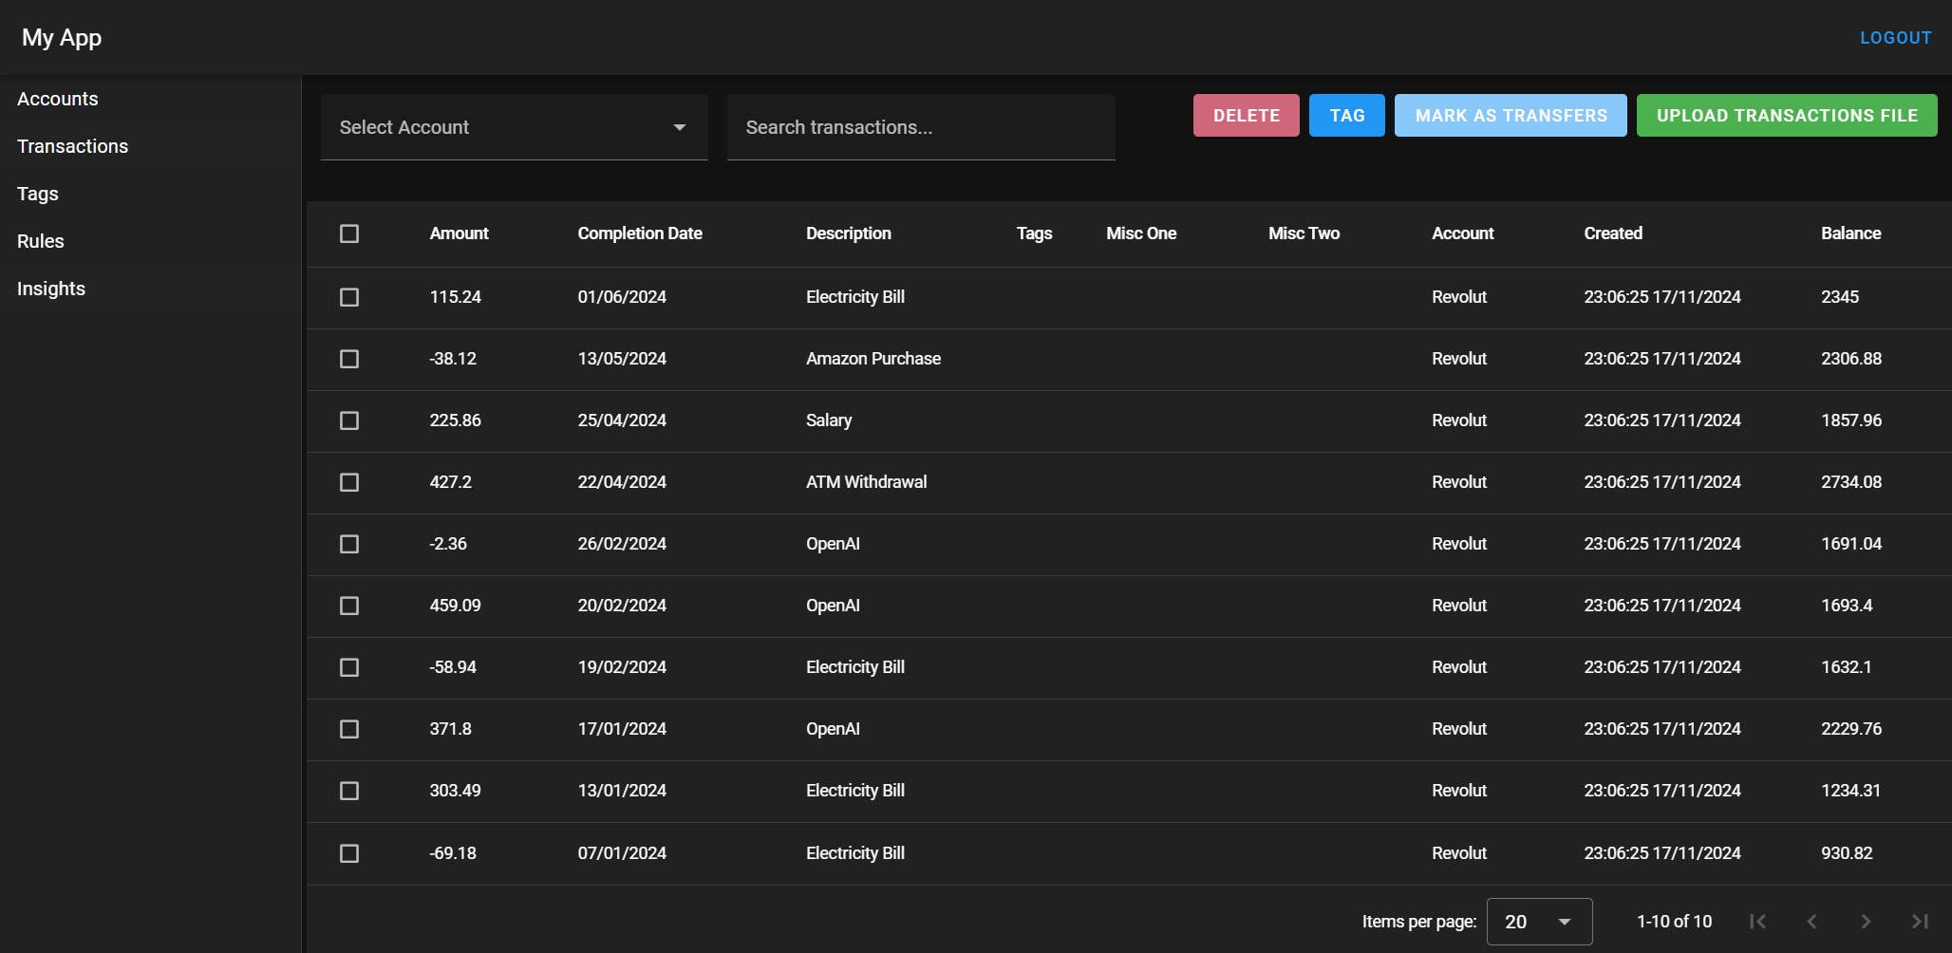Open the Rules sidebar item

tap(41, 241)
